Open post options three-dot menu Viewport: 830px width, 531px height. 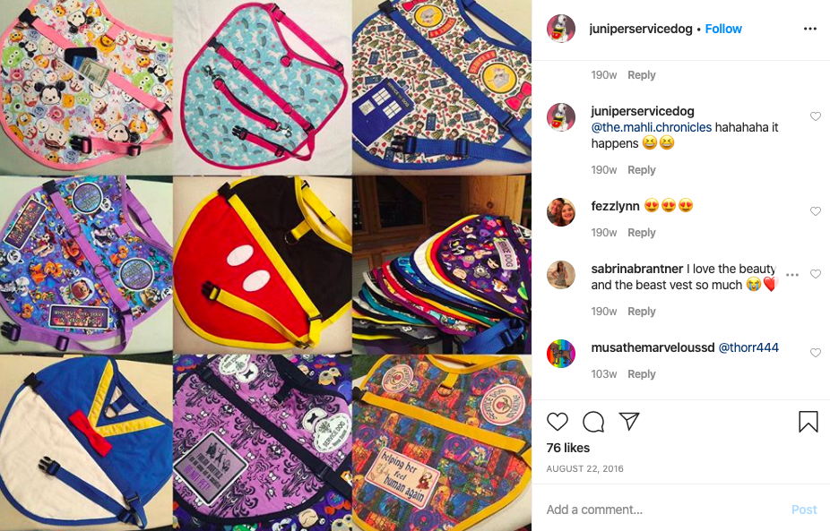pos(810,29)
